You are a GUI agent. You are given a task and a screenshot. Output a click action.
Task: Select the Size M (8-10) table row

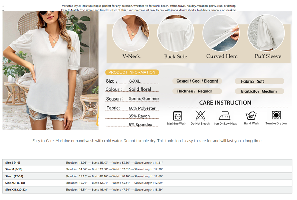coord(147,169)
